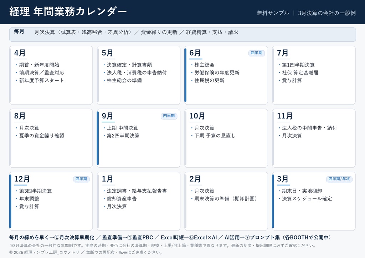The image size is (365, 258).
Task: Select 期首・新年度開始 in the 4月 card
Action: (x=39, y=65)
